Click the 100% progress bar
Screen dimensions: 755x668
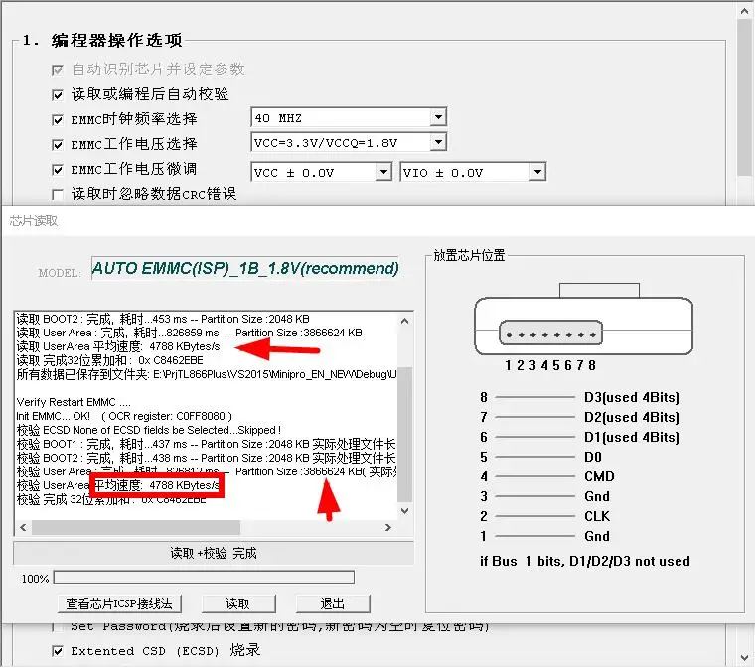(204, 577)
